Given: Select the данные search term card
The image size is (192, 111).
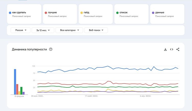Looking at the screenshot, I should click(167, 14).
